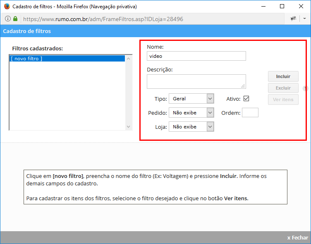The height and width of the screenshot is (244, 311).
Task: Click the filter list scroll down arrow
Action: 128,127
